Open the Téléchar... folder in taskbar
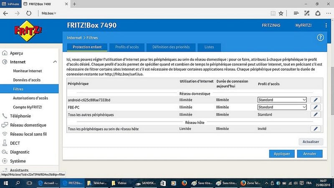The height and width of the screenshot is (188, 334). point(97,183)
